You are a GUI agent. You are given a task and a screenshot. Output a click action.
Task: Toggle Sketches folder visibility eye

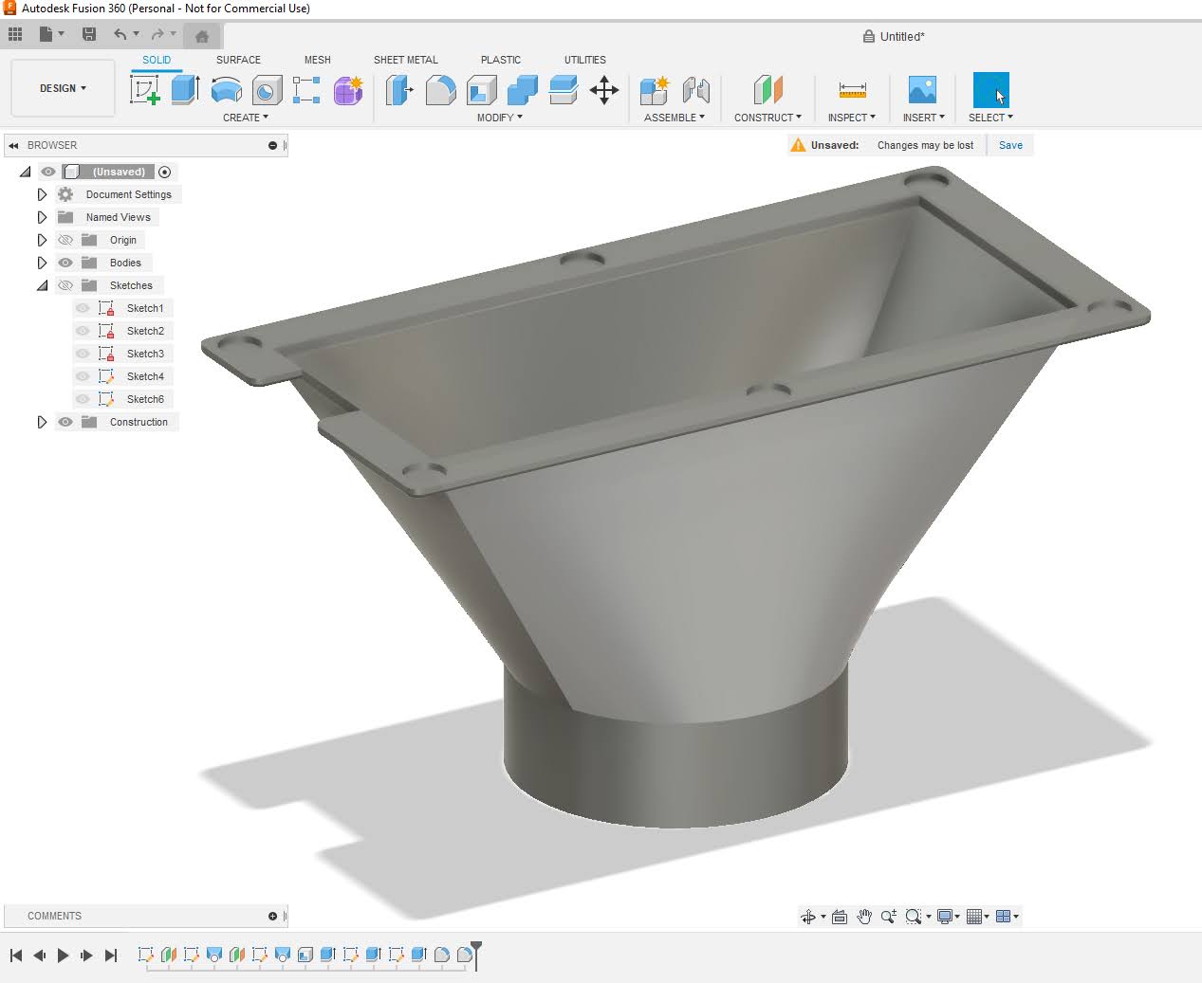[65, 285]
